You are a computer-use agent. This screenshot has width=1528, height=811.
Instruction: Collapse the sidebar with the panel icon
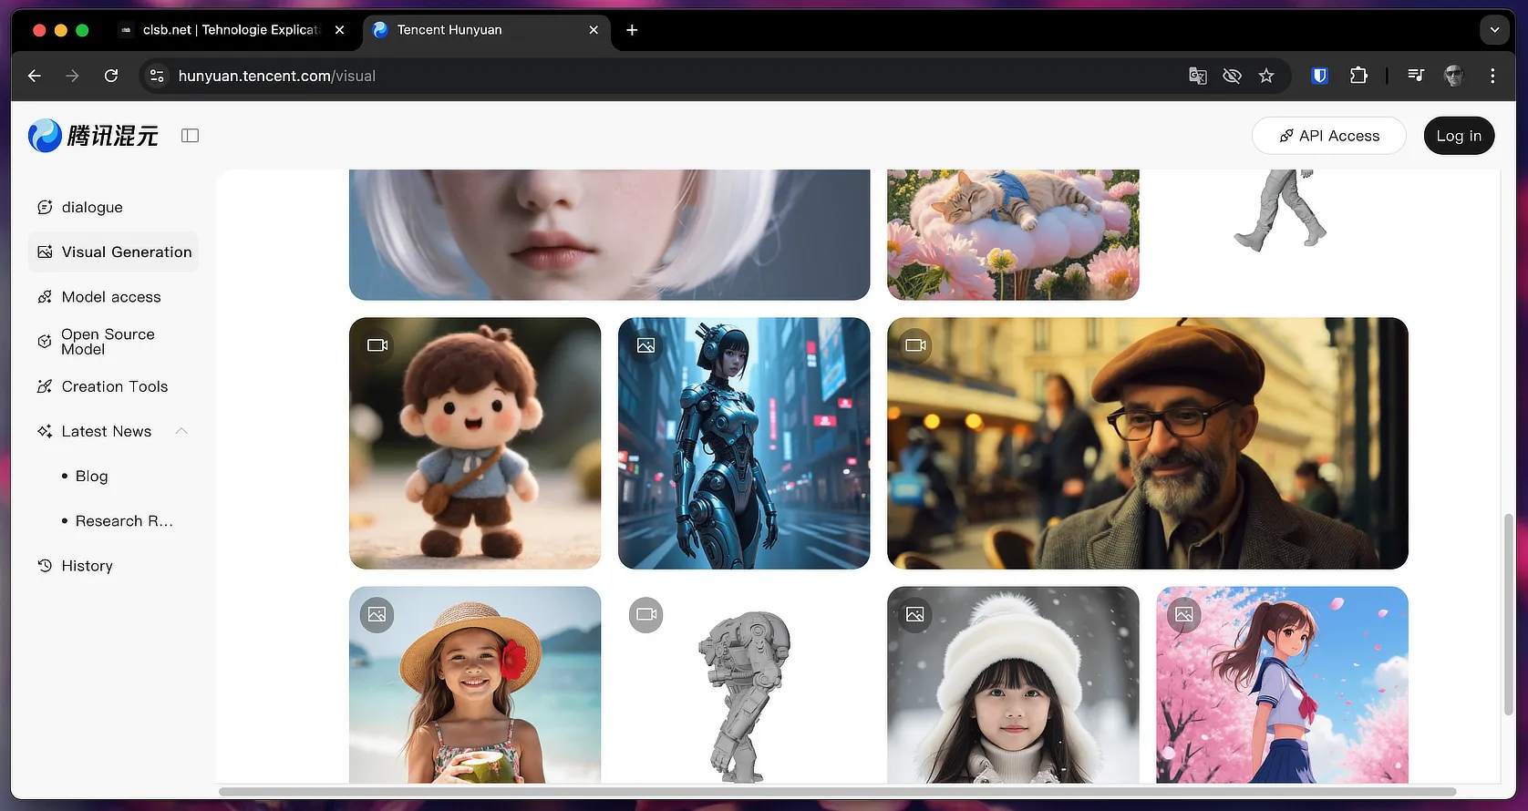pos(190,136)
